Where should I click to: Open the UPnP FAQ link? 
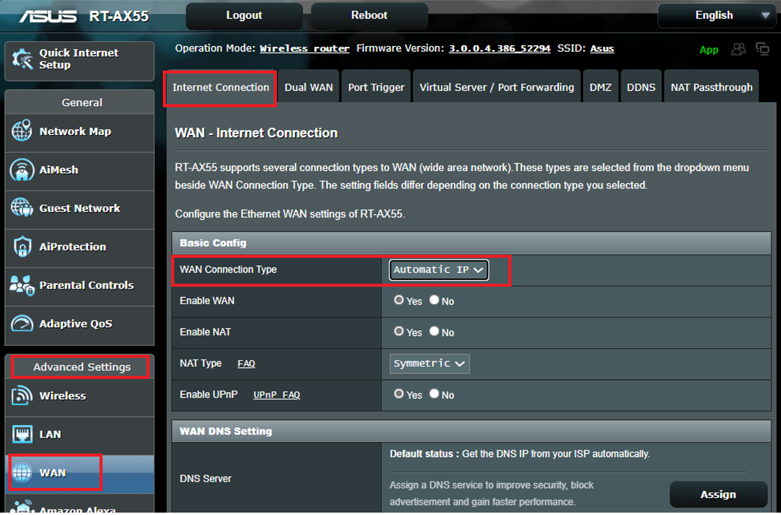[276, 395]
